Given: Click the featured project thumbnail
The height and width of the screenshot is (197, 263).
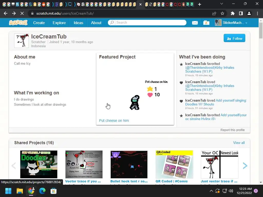Looking at the screenshot, I should (135, 89).
